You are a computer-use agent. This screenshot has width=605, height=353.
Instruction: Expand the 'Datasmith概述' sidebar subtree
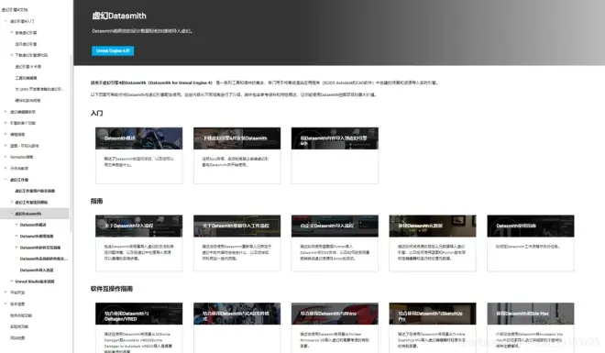tap(16, 225)
